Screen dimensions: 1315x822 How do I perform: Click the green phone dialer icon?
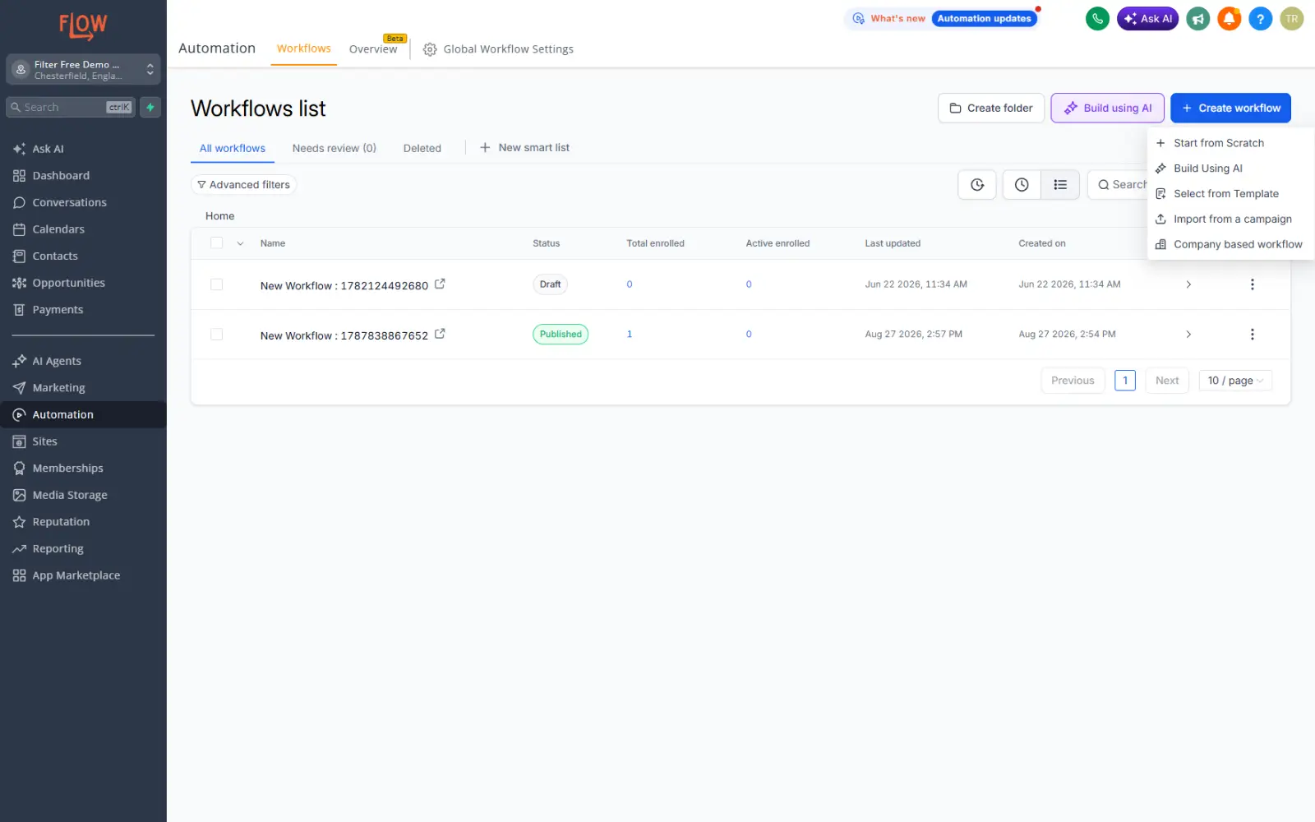(1097, 19)
